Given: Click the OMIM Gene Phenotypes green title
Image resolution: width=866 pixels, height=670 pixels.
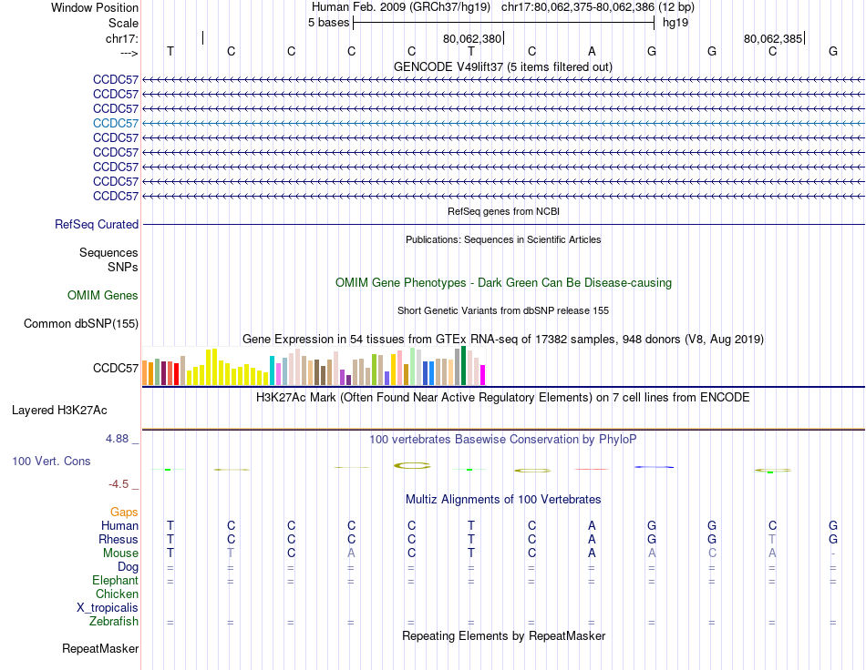Looking at the screenshot, I should [504, 282].
